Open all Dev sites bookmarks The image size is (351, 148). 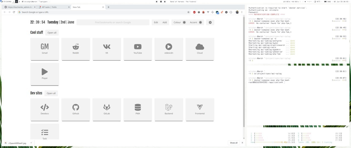(51, 93)
